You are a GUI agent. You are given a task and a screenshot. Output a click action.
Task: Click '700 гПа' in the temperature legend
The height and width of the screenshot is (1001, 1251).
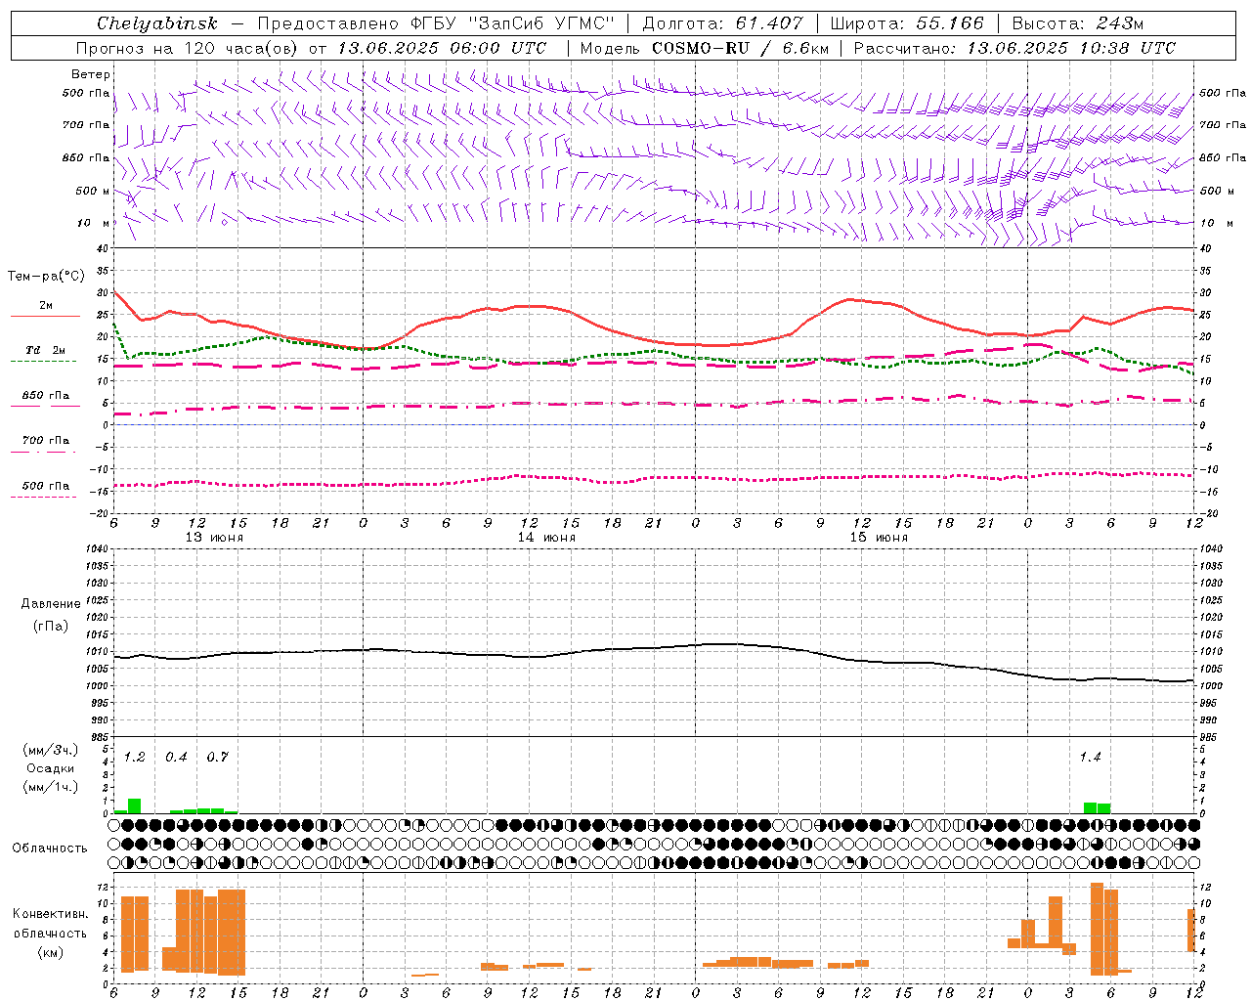tap(46, 440)
